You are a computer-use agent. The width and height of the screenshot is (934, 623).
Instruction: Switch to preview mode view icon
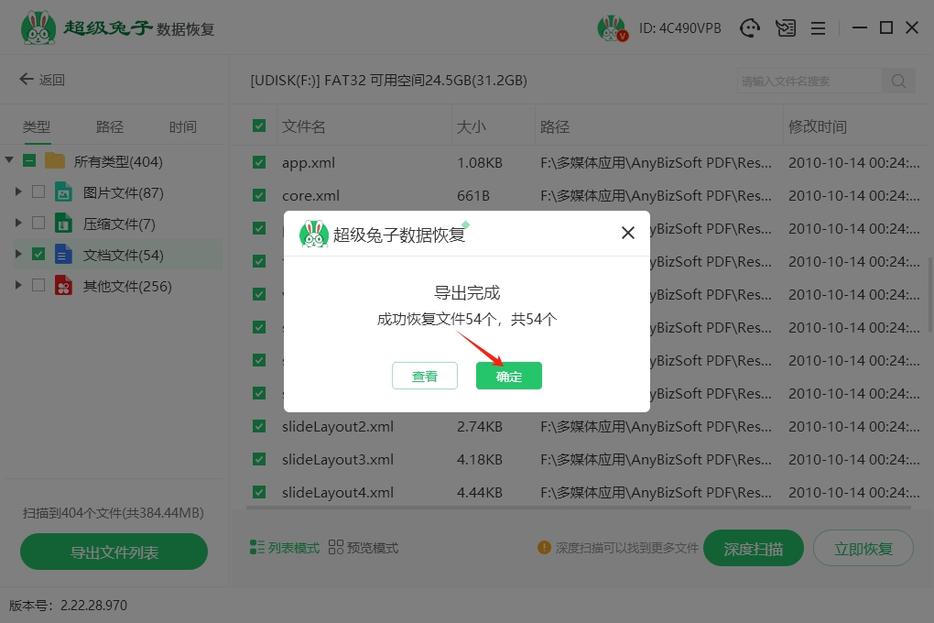[336, 548]
